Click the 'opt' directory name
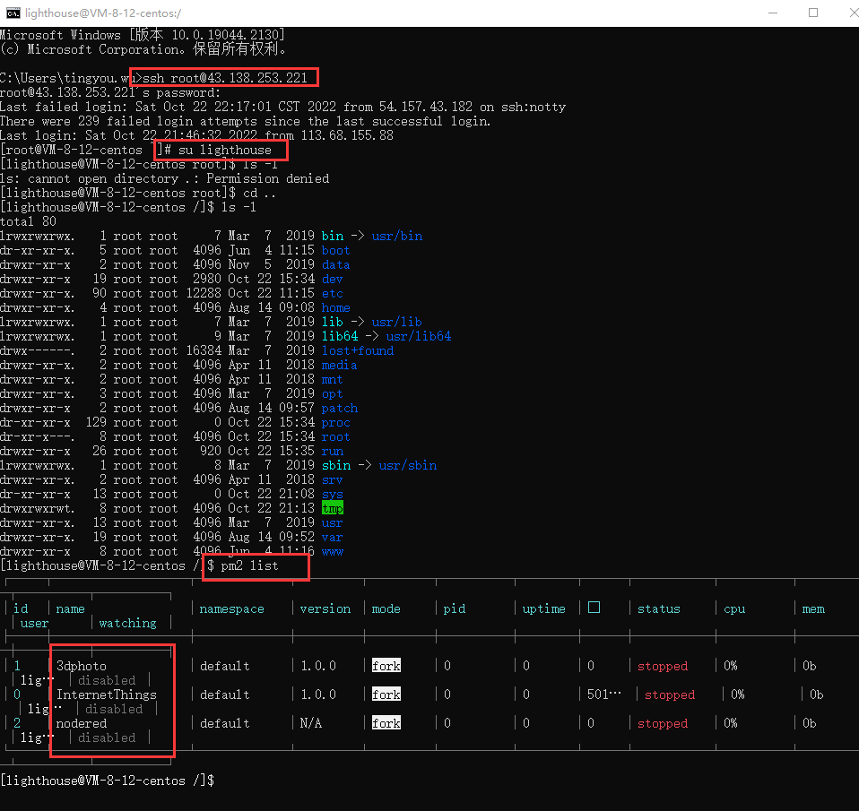The height and width of the screenshot is (811, 859). 332,393
